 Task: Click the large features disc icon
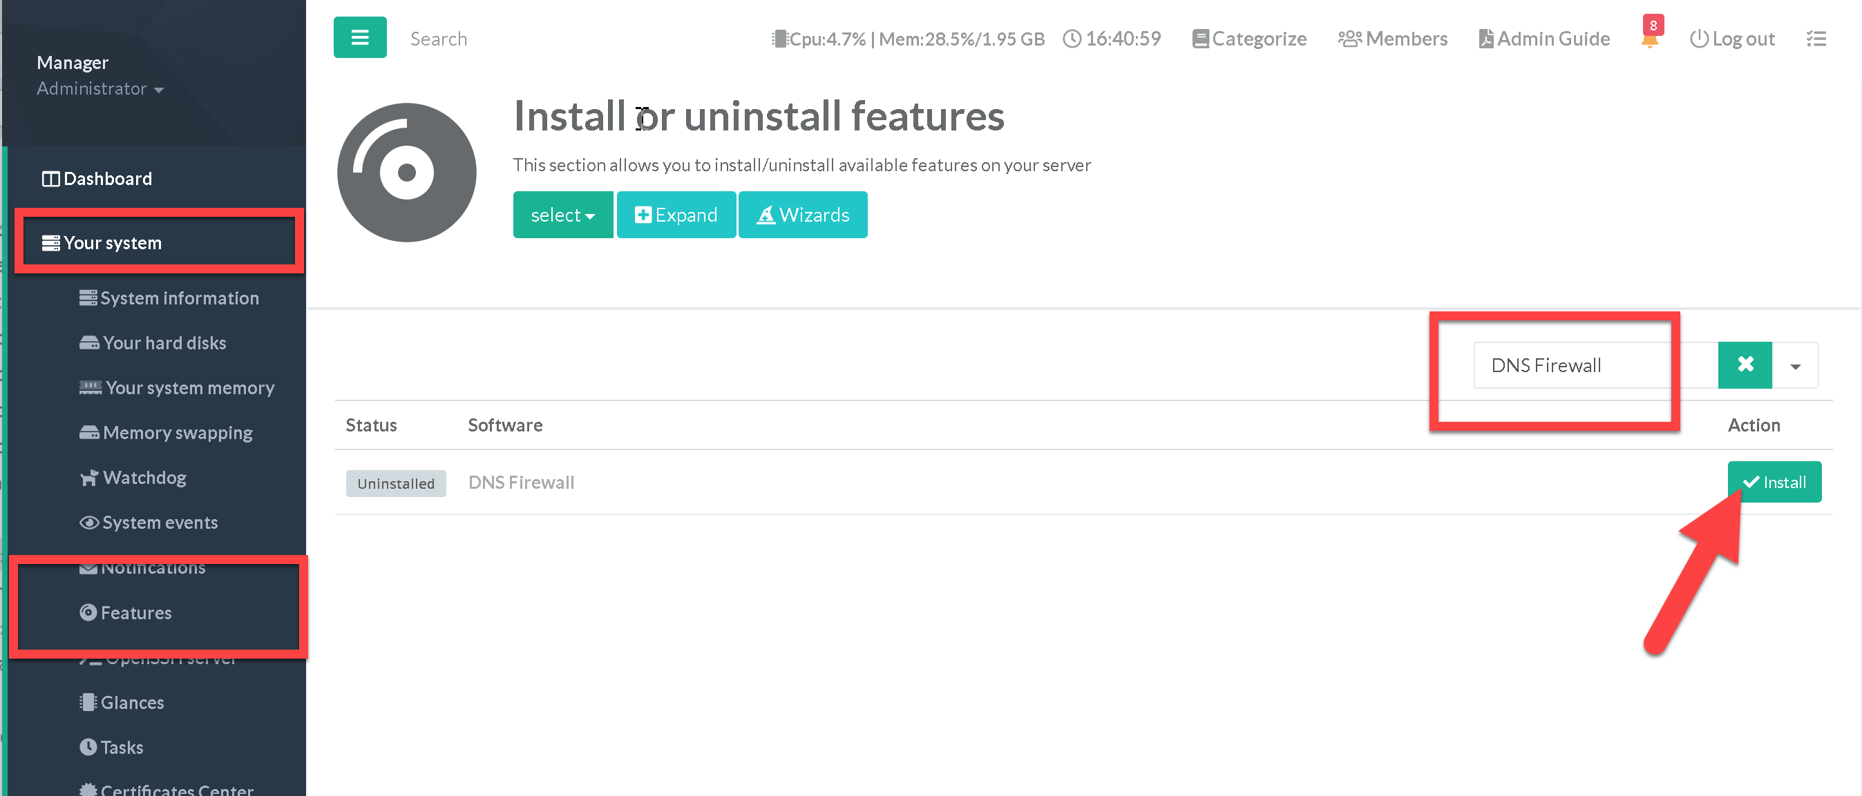(407, 173)
